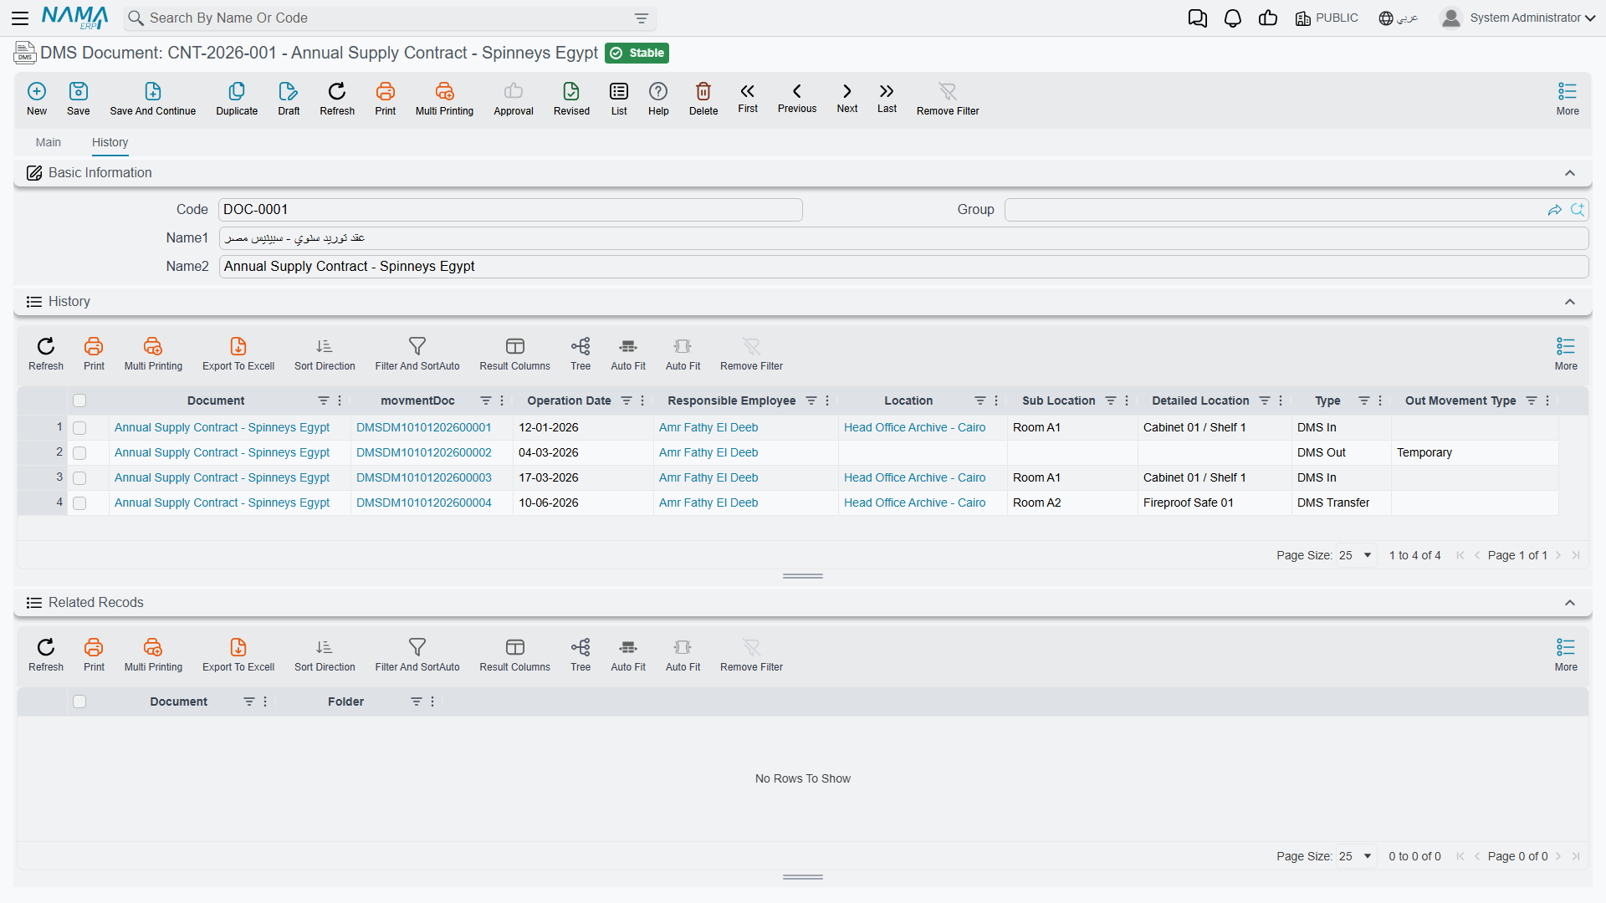Go to Next record

[847, 98]
